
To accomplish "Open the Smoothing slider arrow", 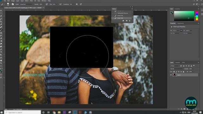I will pyautogui.click(x=74, y=4).
